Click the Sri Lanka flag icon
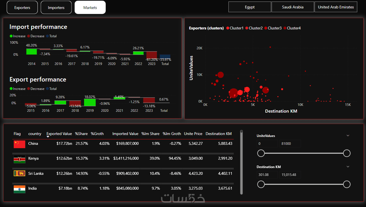Viewport: 366px width, 207px height. [20, 173]
